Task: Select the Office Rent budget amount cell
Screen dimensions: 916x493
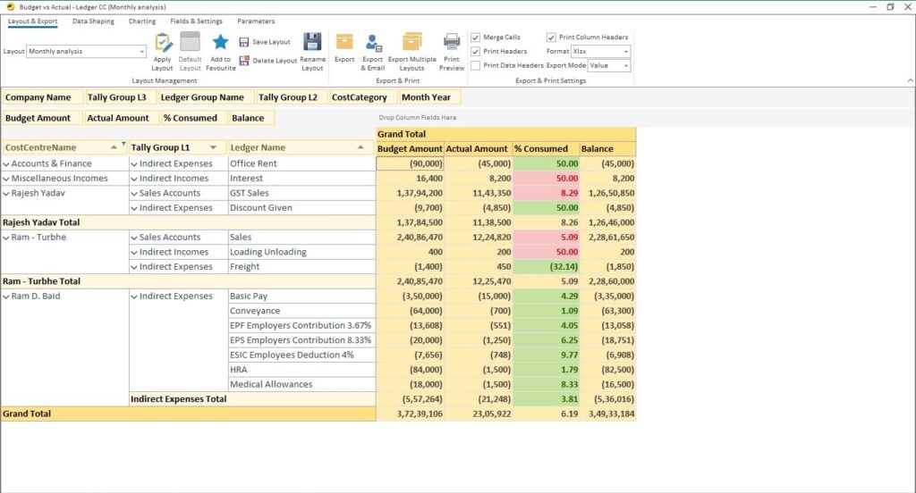Action: coord(410,163)
